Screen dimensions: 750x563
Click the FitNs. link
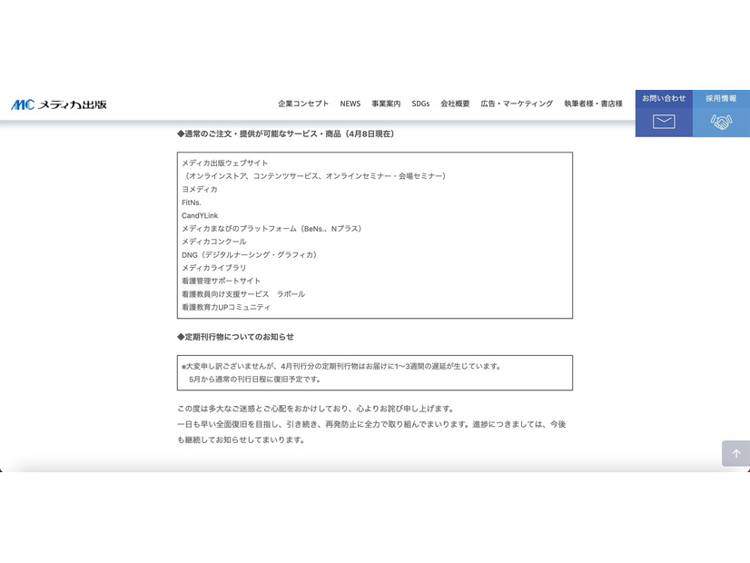click(x=192, y=202)
